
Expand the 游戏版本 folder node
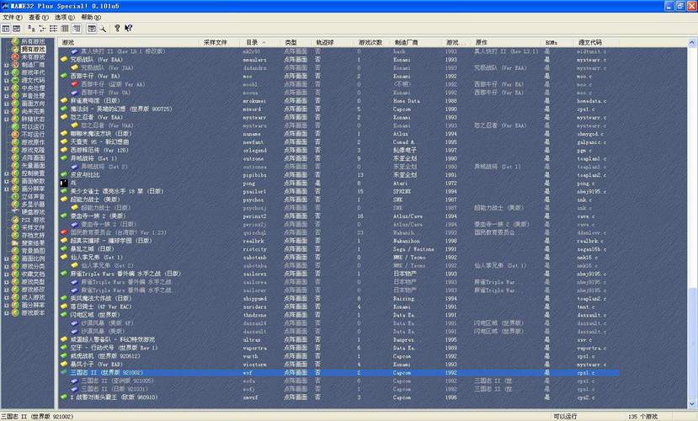[6, 313]
